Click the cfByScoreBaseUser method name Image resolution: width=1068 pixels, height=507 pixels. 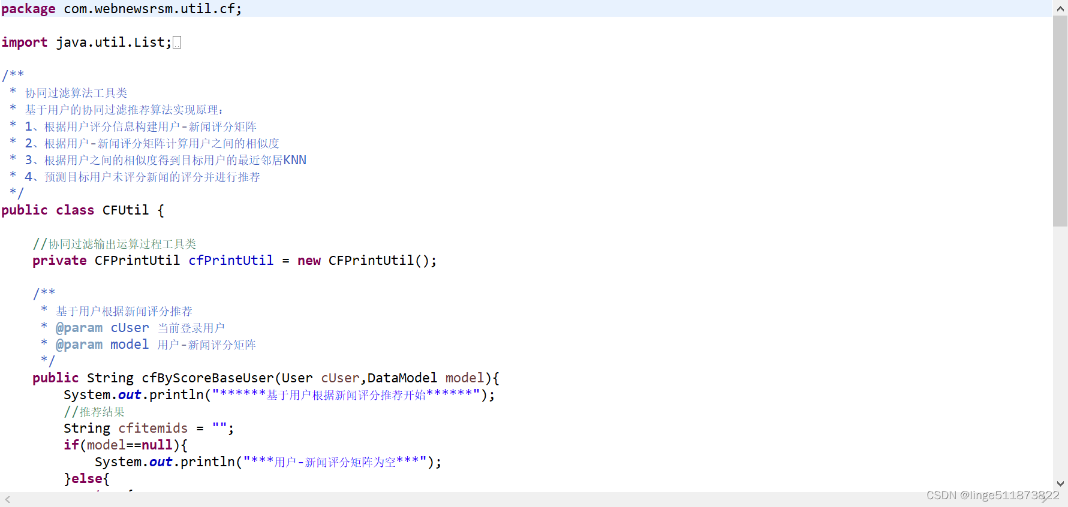coord(207,378)
